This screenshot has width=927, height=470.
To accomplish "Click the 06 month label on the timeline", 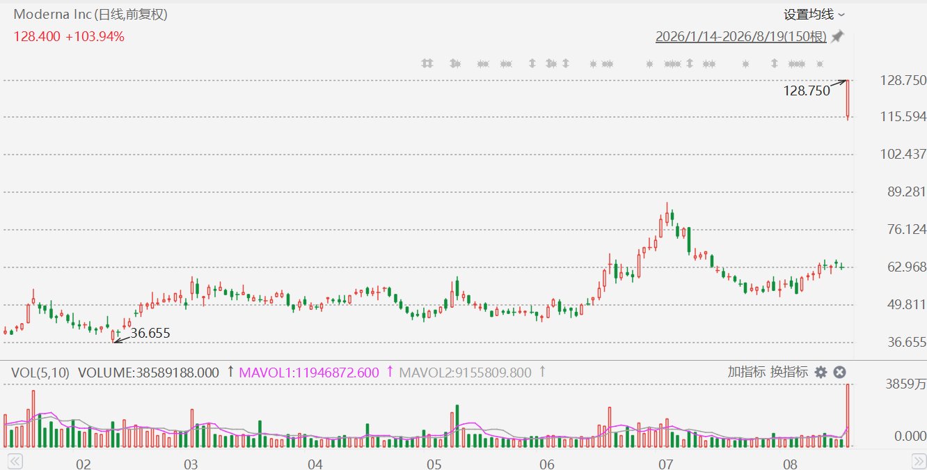I will point(546,464).
